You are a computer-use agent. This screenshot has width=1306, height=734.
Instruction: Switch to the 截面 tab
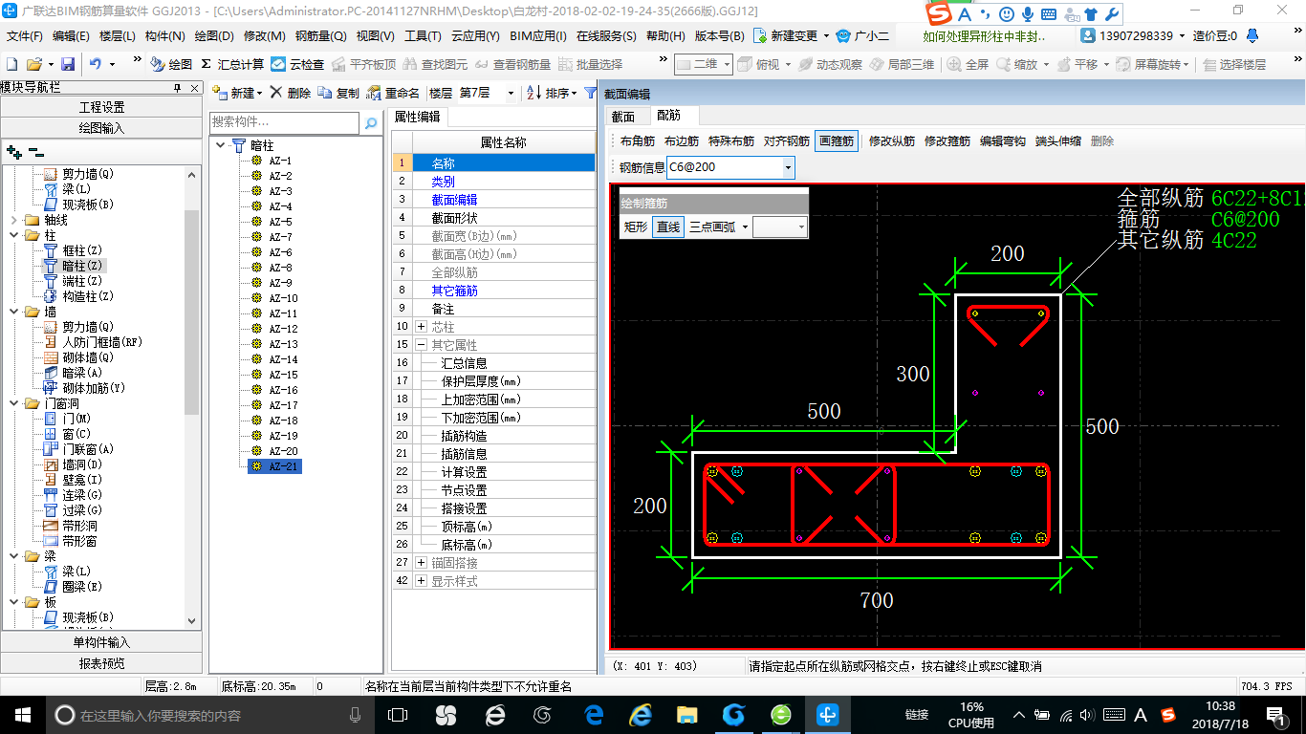(623, 117)
